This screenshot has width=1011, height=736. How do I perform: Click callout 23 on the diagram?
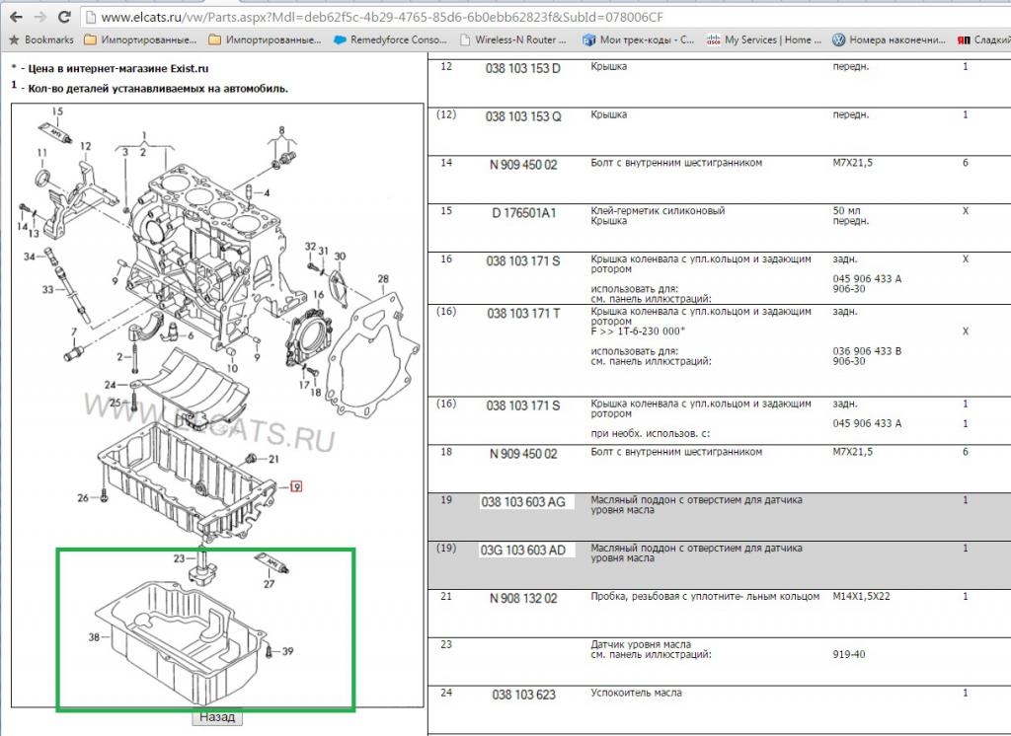point(180,558)
